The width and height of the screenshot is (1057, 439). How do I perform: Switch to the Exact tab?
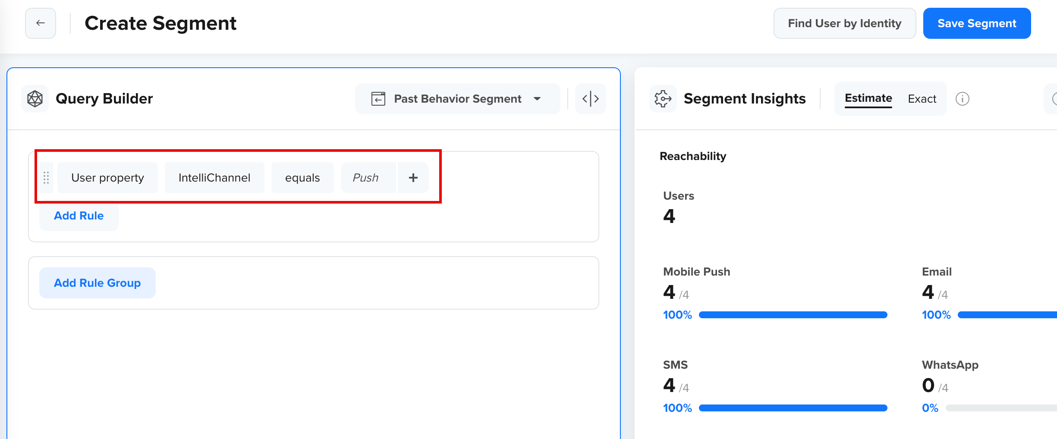tap(922, 99)
